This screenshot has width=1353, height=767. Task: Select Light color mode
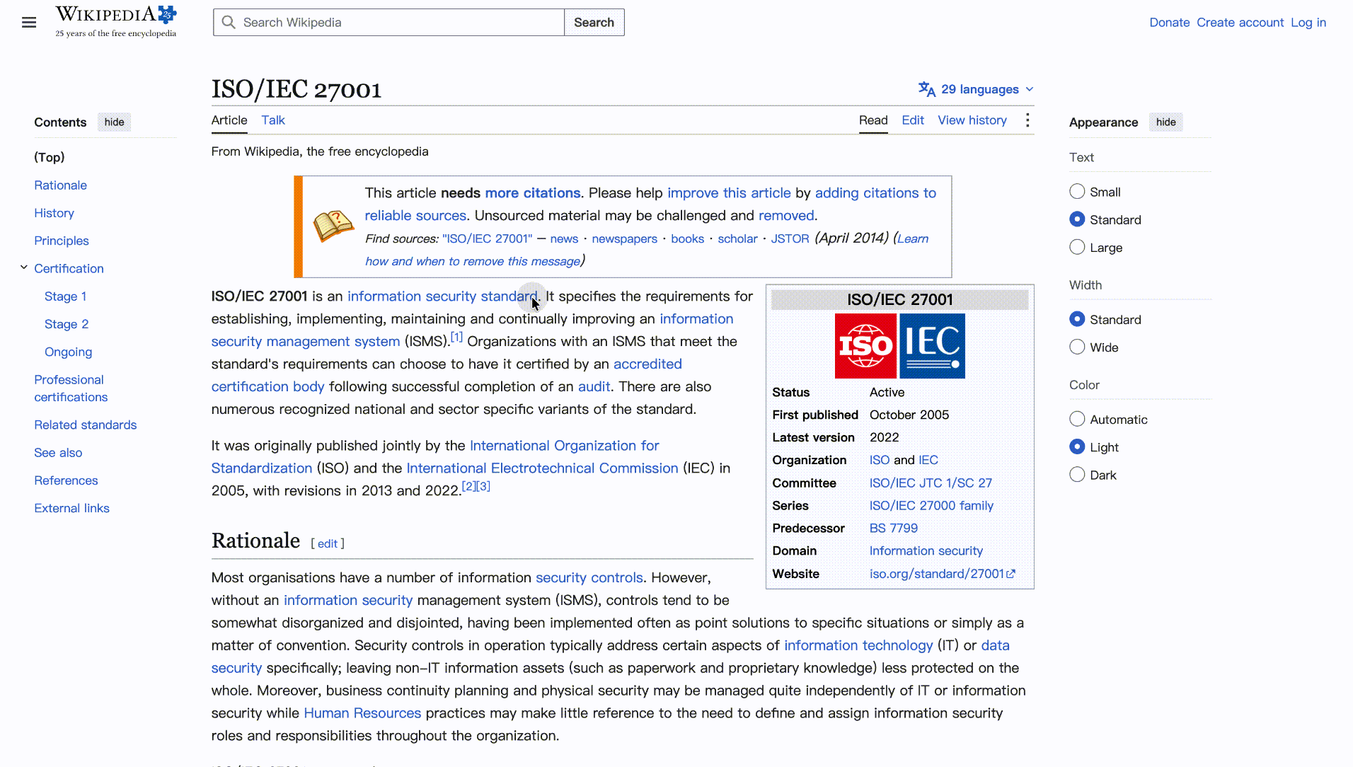(x=1077, y=446)
